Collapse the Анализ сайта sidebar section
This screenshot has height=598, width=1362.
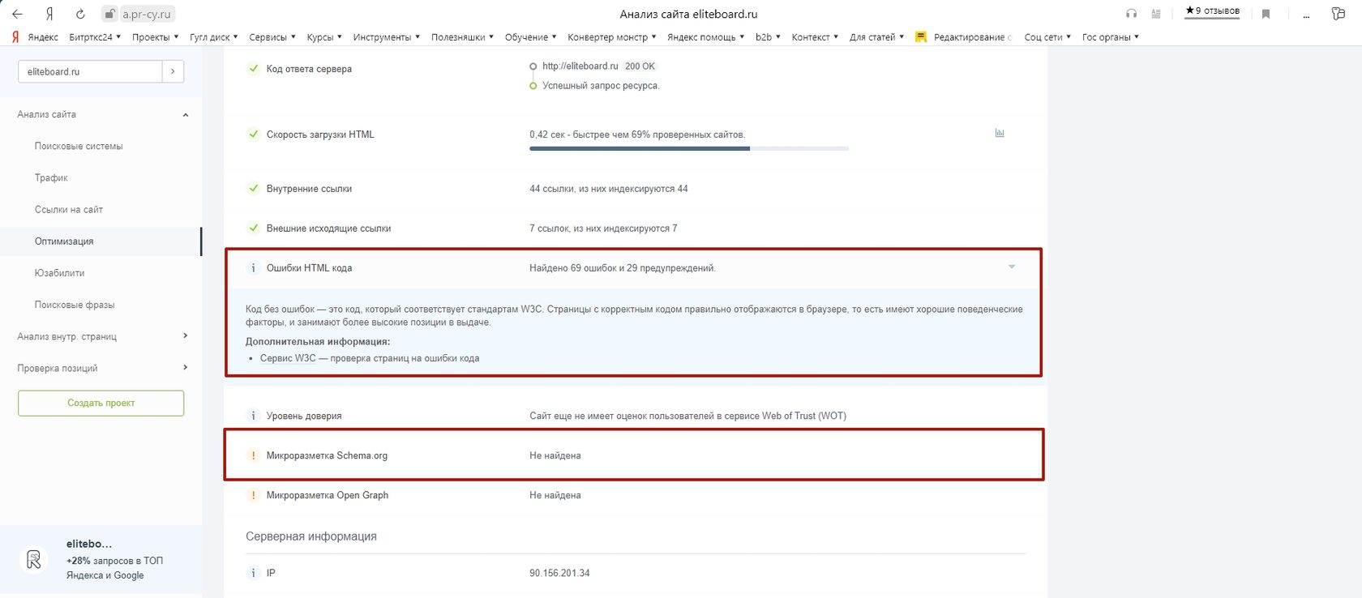coord(186,115)
